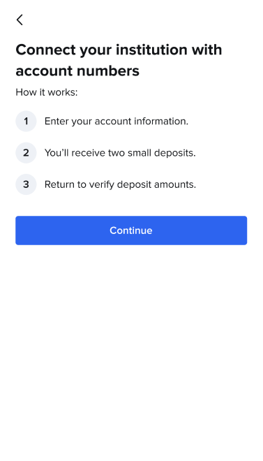Select the "Enter your account information." step text
The width and height of the screenshot is (263, 461).
click(x=117, y=121)
